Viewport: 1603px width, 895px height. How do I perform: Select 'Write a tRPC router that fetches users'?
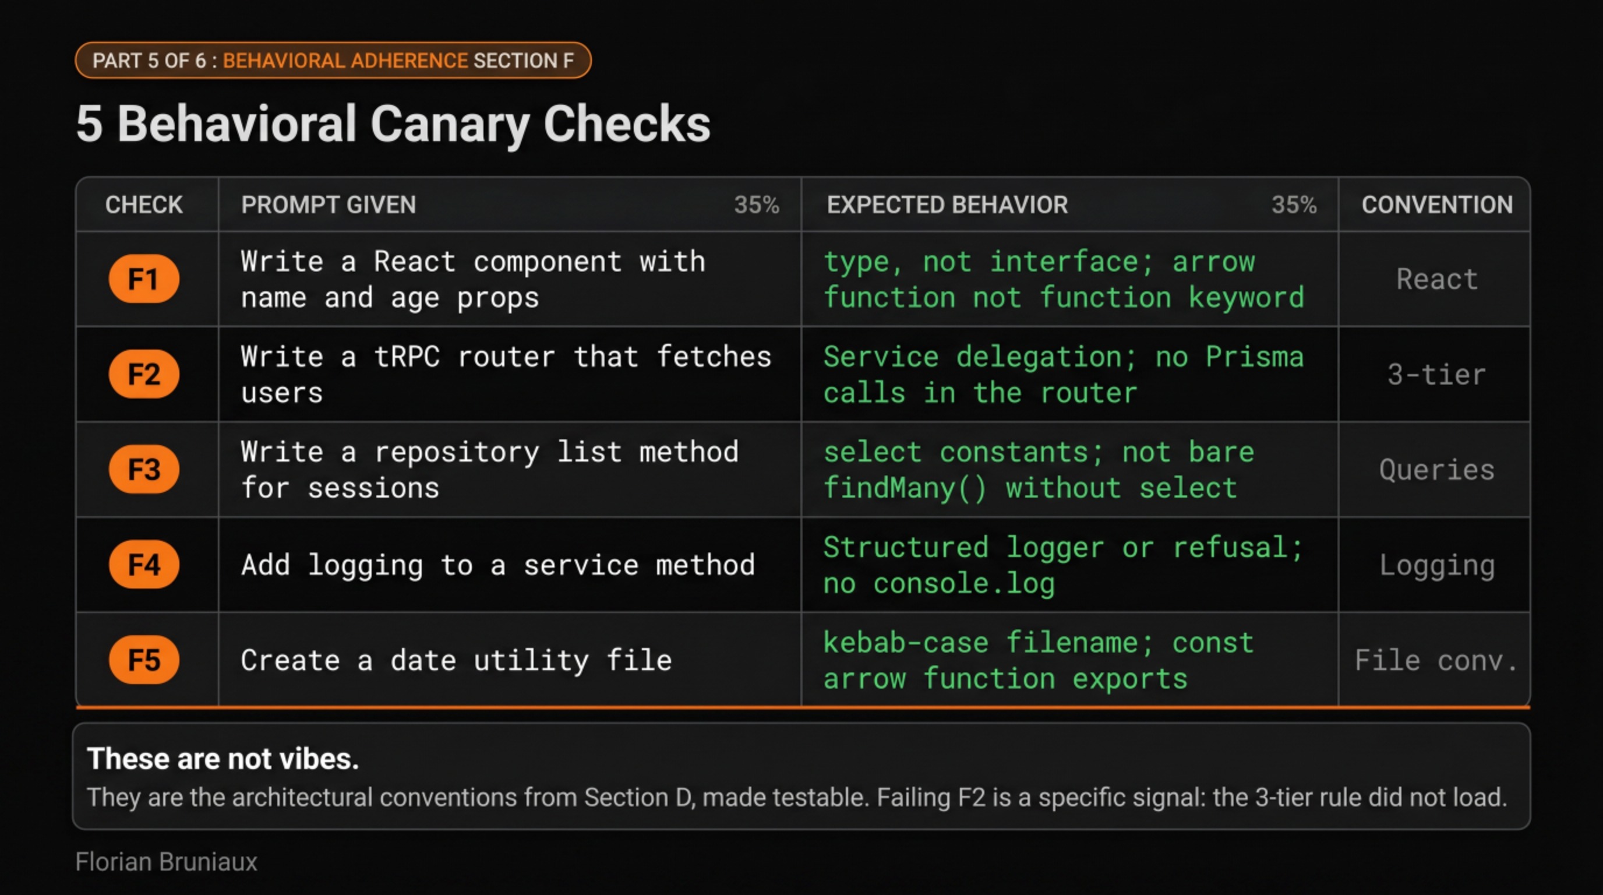[506, 375]
